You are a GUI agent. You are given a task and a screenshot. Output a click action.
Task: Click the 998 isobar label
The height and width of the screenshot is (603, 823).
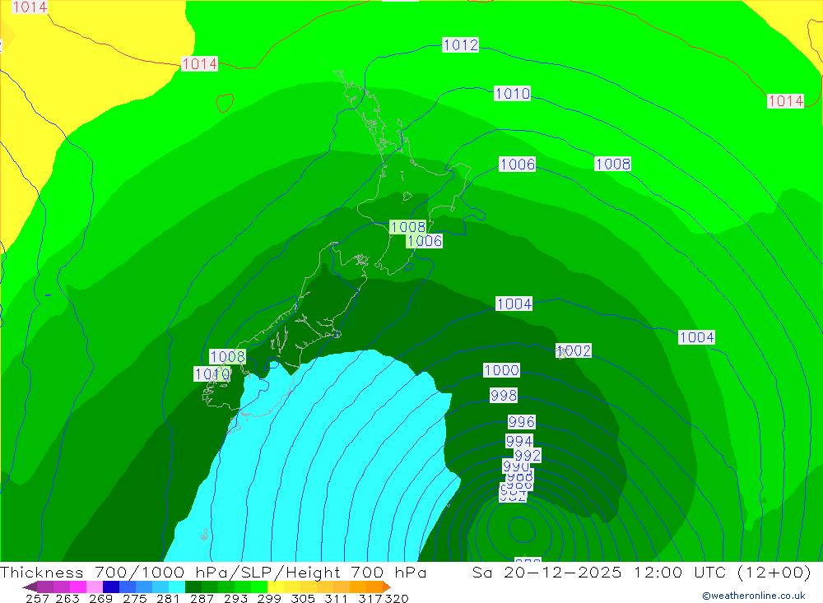[x=504, y=395]
